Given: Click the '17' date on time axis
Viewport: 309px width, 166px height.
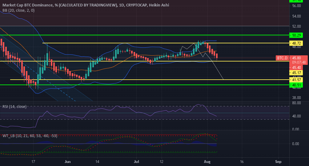Looking at the screenshot, I should coord(33,162).
